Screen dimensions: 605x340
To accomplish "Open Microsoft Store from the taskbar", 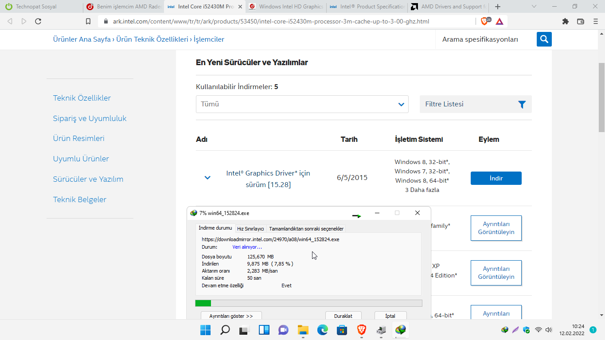I will point(342,330).
